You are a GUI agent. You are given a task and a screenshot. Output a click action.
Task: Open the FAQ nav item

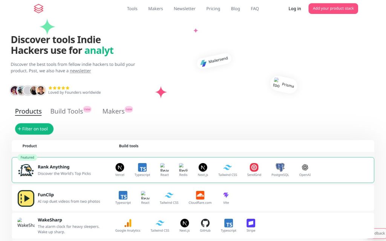click(x=255, y=9)
